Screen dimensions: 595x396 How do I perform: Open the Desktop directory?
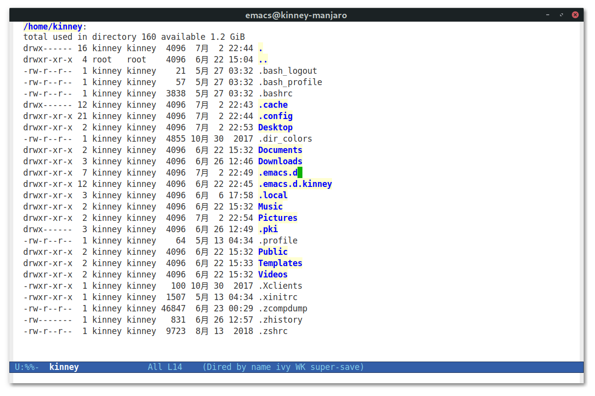tap(275, 127)
